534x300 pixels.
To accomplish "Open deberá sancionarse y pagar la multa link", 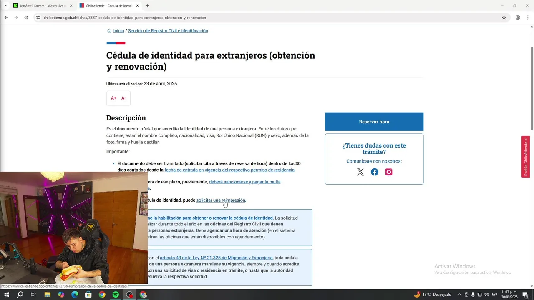I will (x=244, y=182).
